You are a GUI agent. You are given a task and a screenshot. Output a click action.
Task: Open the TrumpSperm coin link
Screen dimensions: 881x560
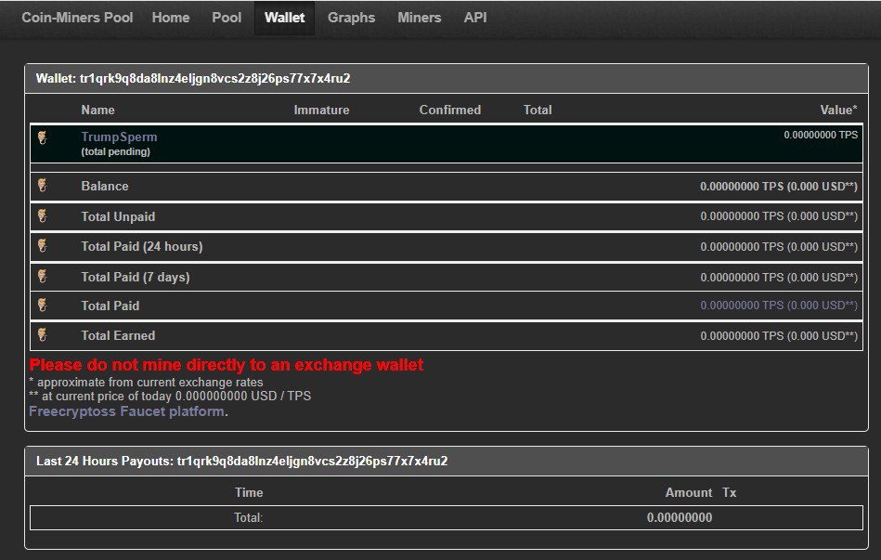tap(119, 137)
